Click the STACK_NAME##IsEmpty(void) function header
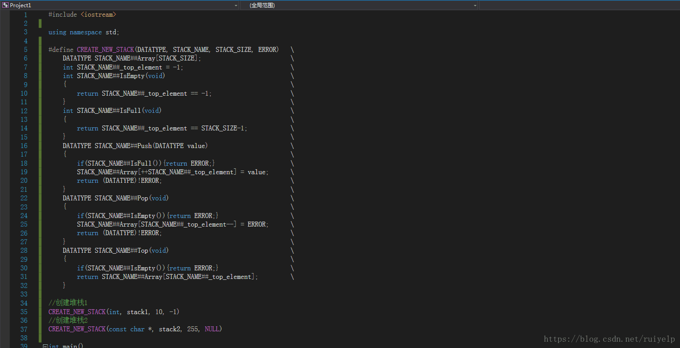 click(114, 76)
